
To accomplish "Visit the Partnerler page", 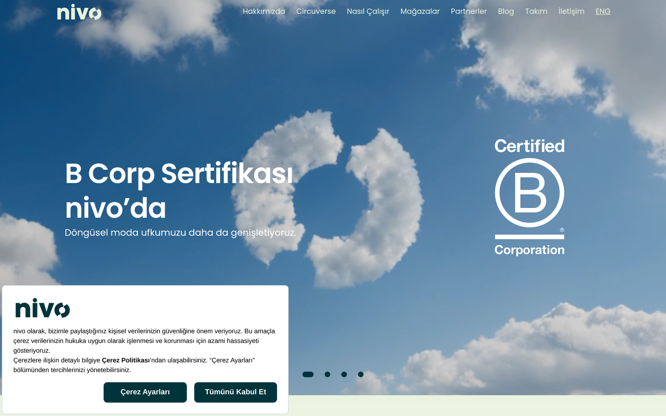I will (x=469, y=11).
